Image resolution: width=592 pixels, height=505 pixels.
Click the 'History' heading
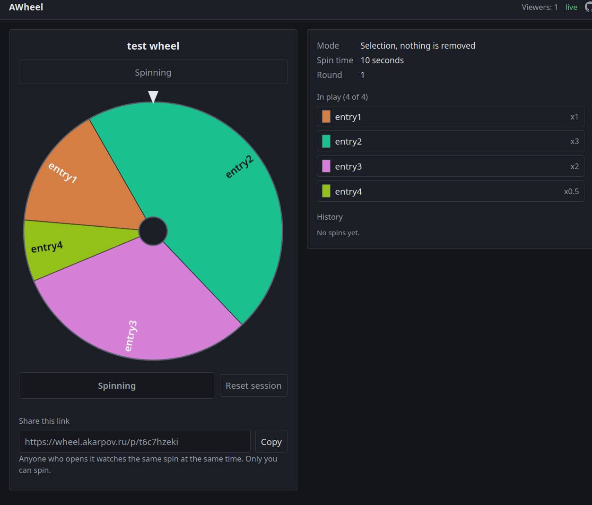tap(330, 217)
